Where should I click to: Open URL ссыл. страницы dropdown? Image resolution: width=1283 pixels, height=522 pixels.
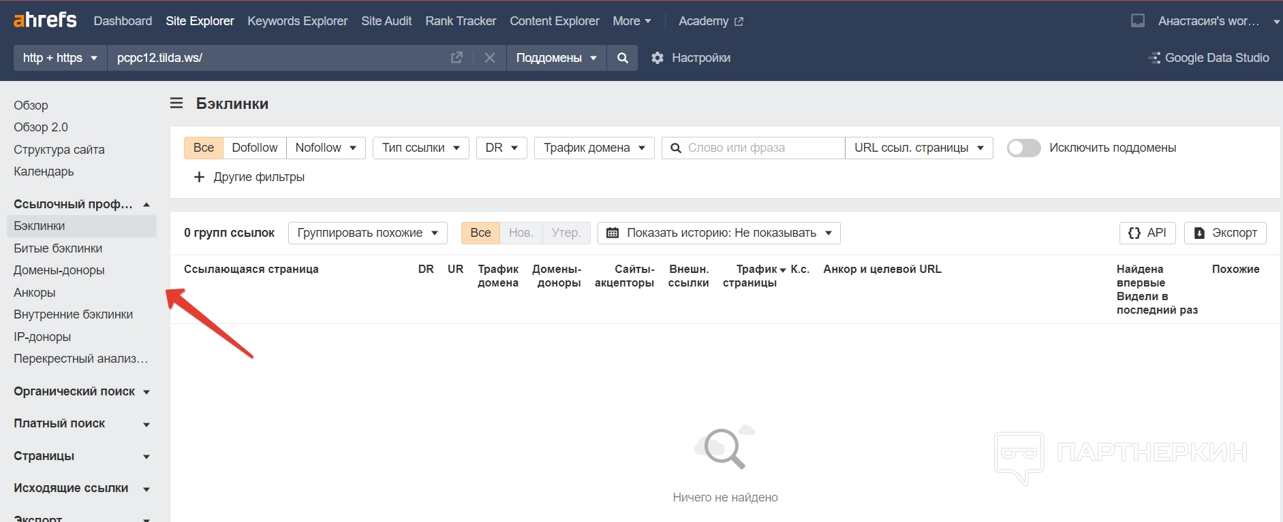pyautogui.click(x=919, y=148)
